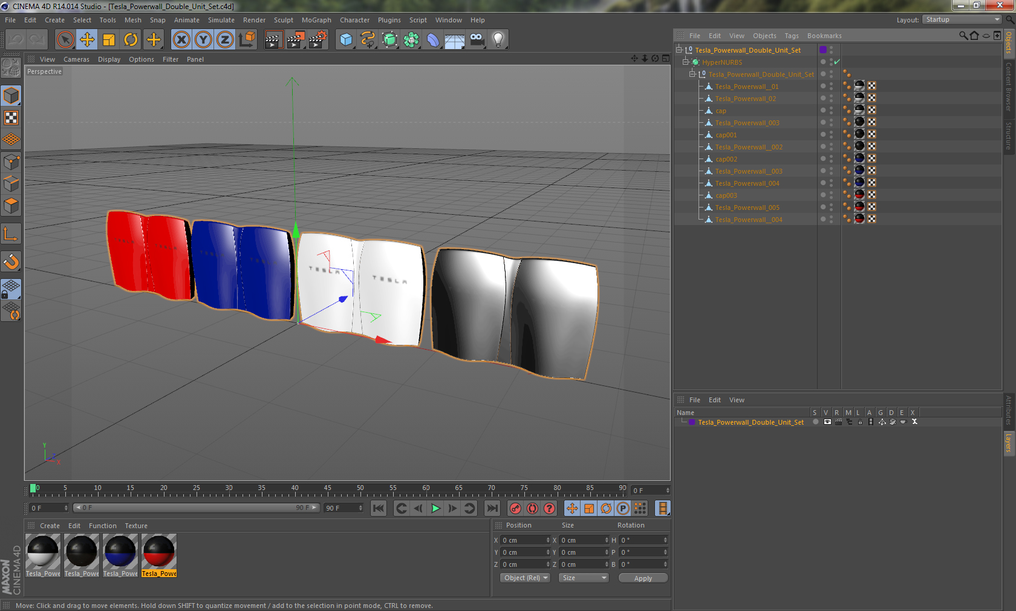
Task: Open the spline pen tools icon
Action: (x=368, y=40)
